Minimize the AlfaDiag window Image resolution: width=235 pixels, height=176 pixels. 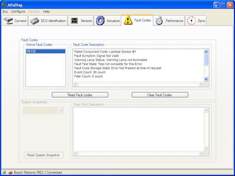tap(216, 5)
